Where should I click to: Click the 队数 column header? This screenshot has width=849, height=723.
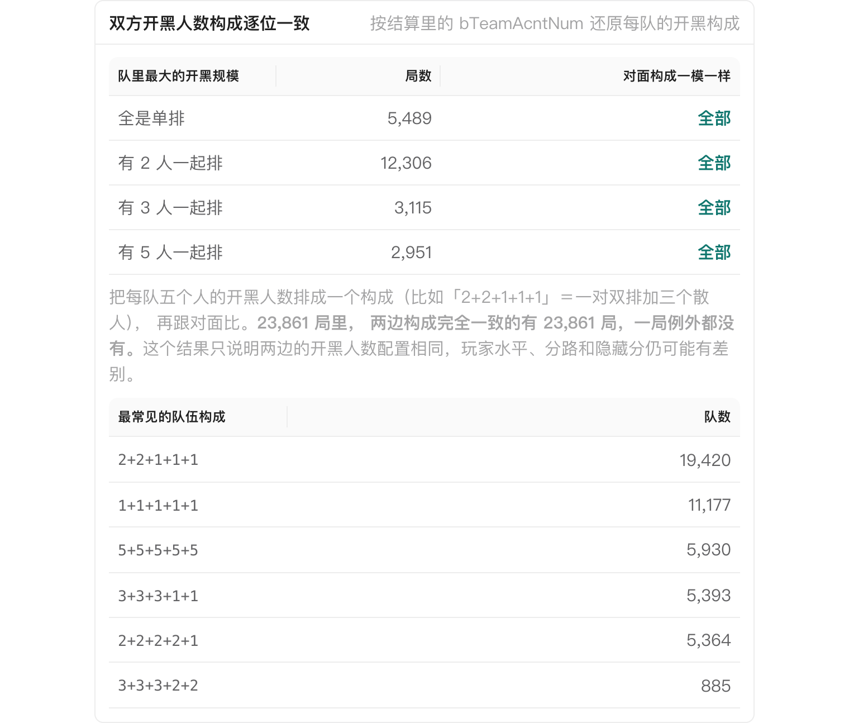pyautogui.click(x=717, y=417)
